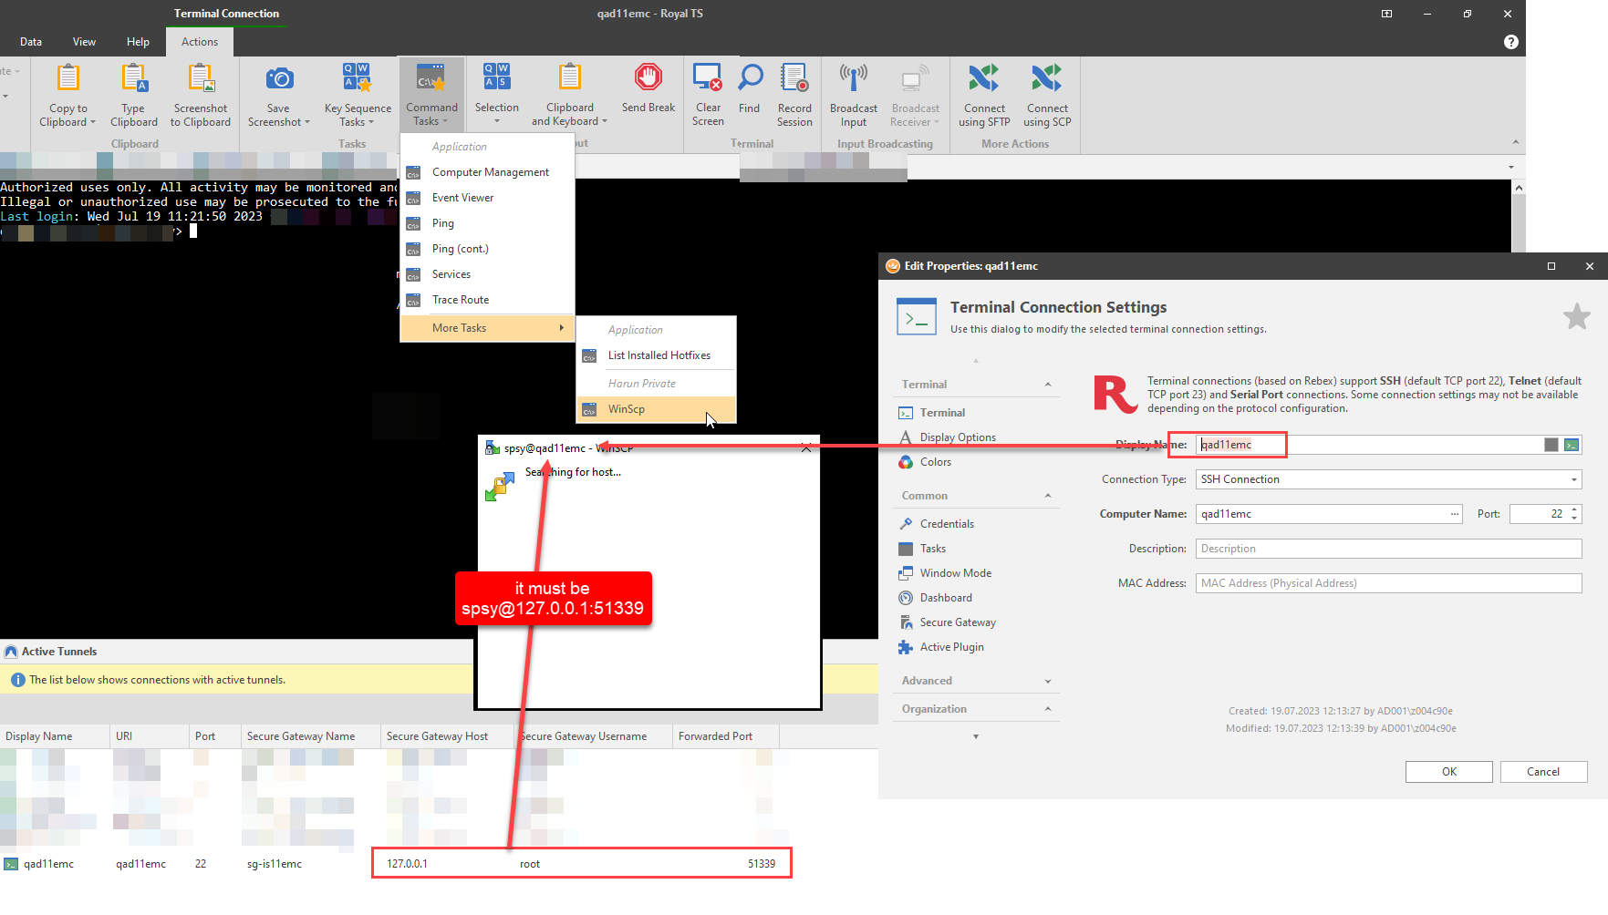Choose Trace Route from Command Tasks menu
The width and height of the screenshot is (1608, 915).
tap(461, 300)
